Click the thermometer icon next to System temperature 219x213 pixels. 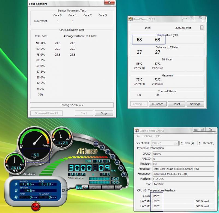tap(16, 191)
